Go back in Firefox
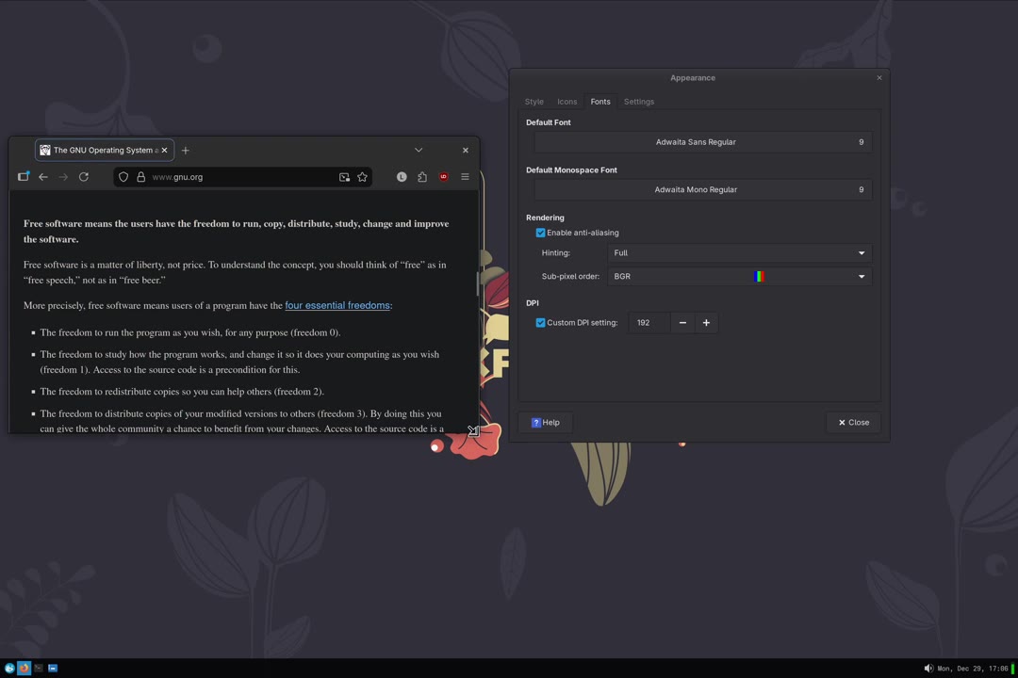Image resolution: width=1018 pixels, height=678 pixels. [43, 176]
